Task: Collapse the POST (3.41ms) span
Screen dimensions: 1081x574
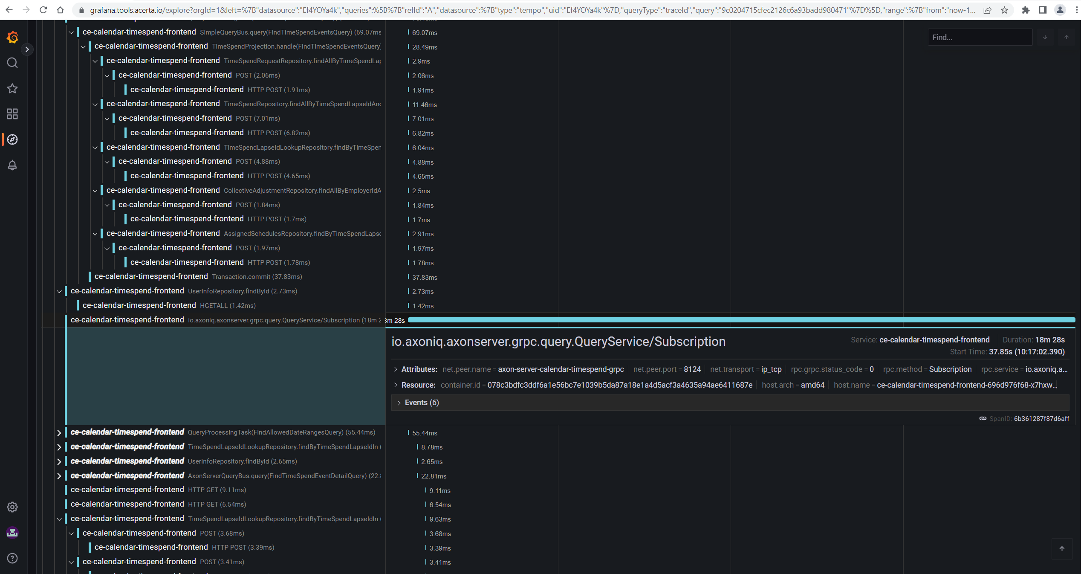Action: point(71,562)
